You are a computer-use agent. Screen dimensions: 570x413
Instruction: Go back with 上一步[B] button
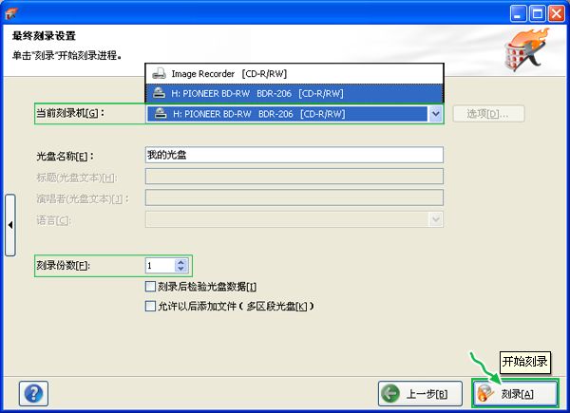click(x=420, y=394)
